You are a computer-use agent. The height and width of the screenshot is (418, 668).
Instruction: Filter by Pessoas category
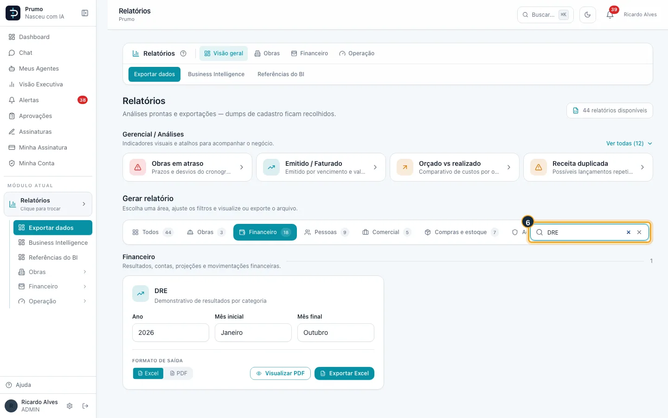pos(327,232)
